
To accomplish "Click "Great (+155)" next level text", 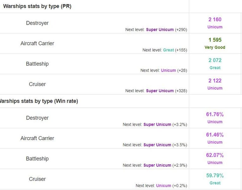I will [x=175, y=50].
